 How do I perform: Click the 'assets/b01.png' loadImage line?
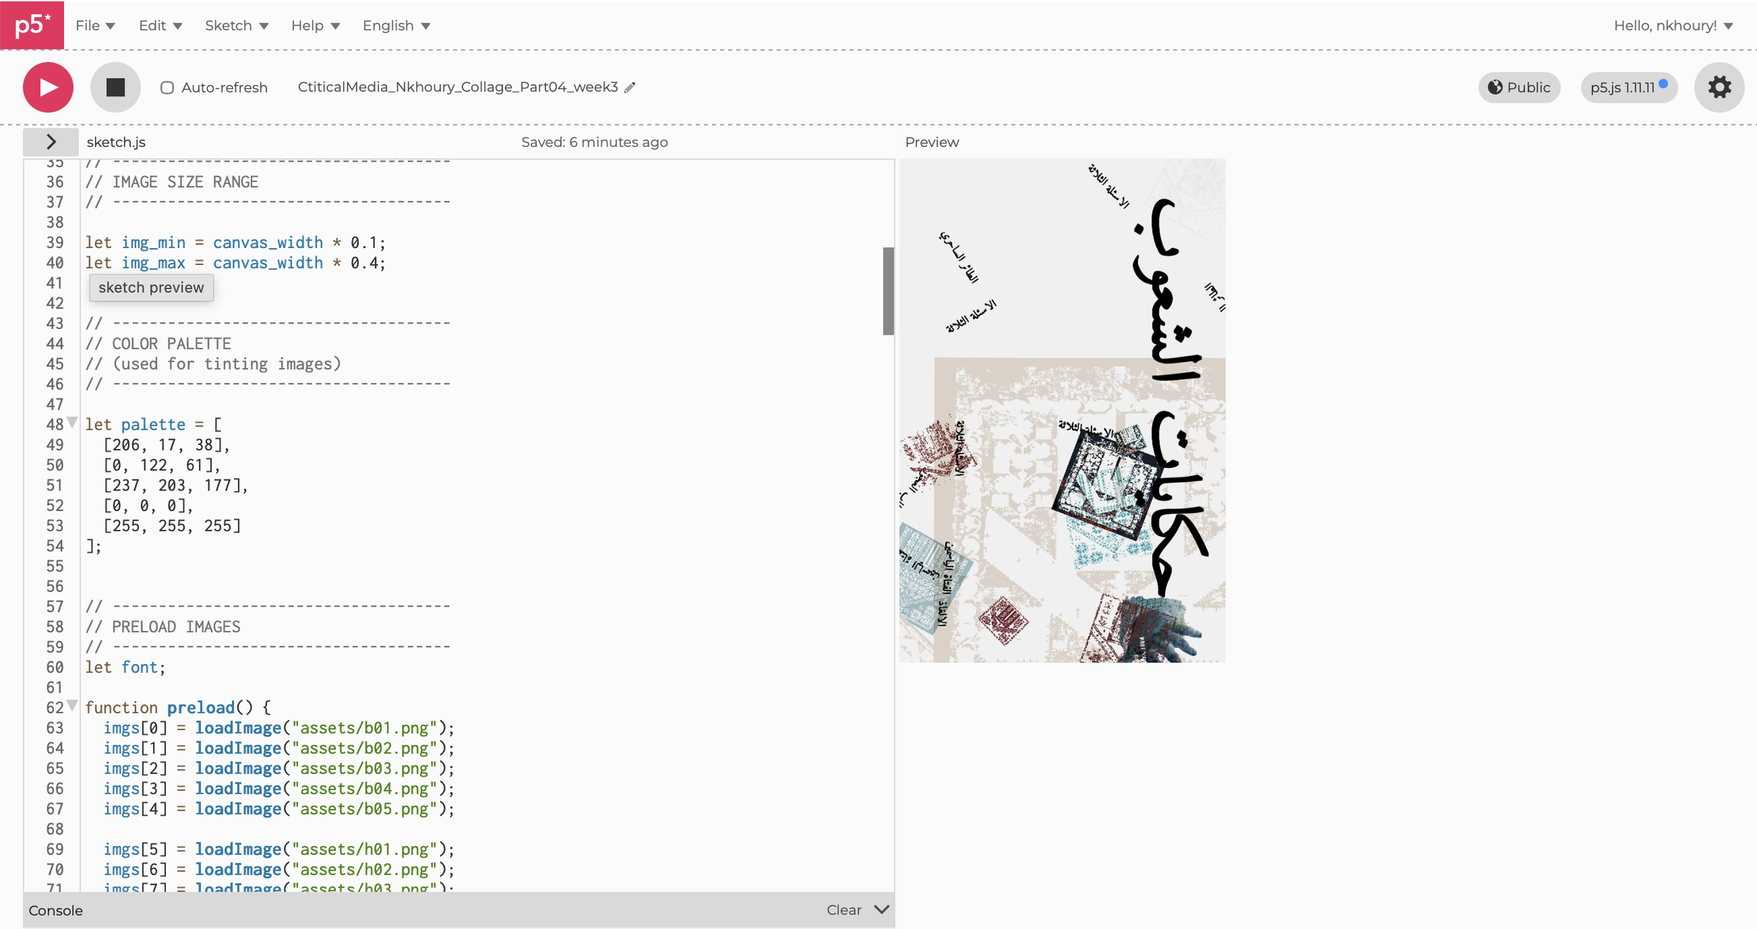279,728
